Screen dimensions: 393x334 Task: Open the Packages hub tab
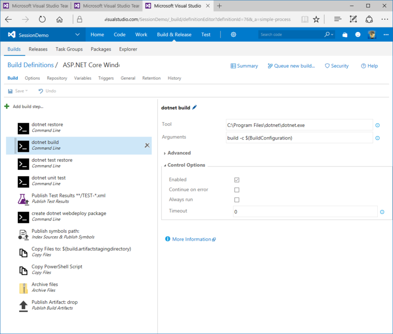coord(101,49)
